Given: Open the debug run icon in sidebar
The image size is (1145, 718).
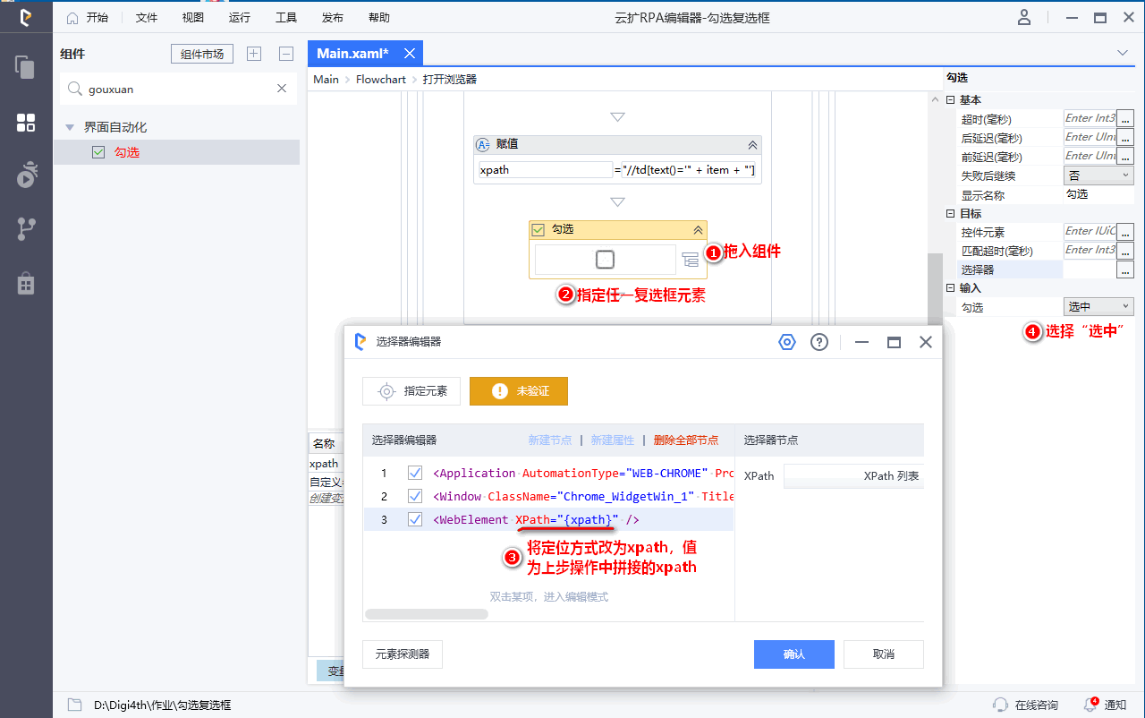Looking at the screenshot, I should coord(26,175).
